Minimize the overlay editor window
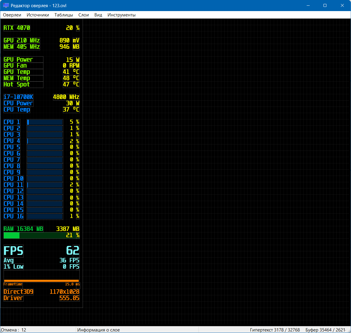351x333 pixels. click(x=308, y=5)
